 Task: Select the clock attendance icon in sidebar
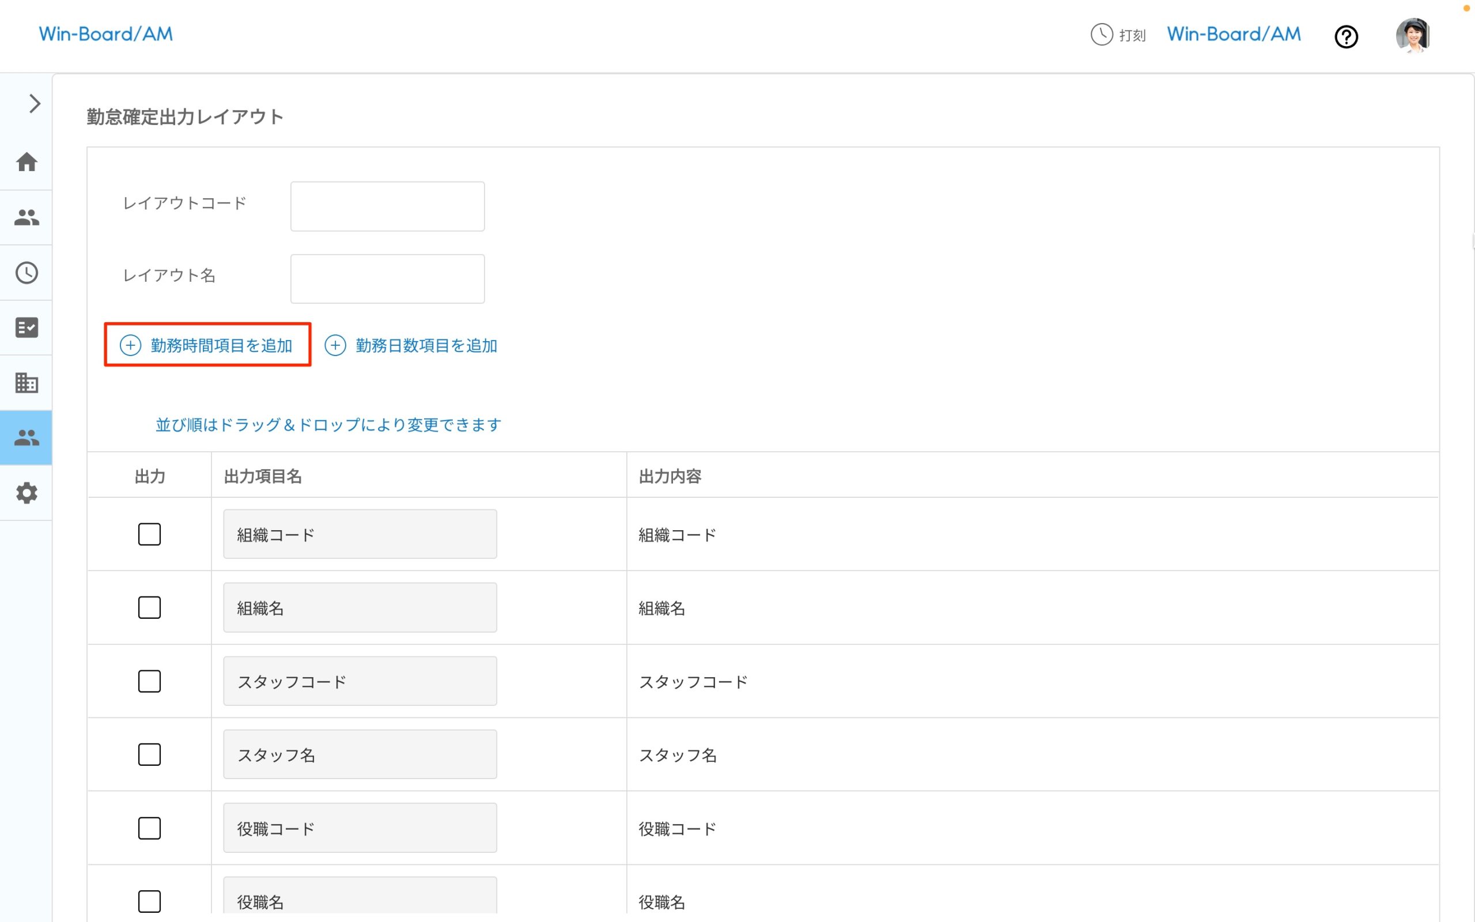tap(26, 273)
